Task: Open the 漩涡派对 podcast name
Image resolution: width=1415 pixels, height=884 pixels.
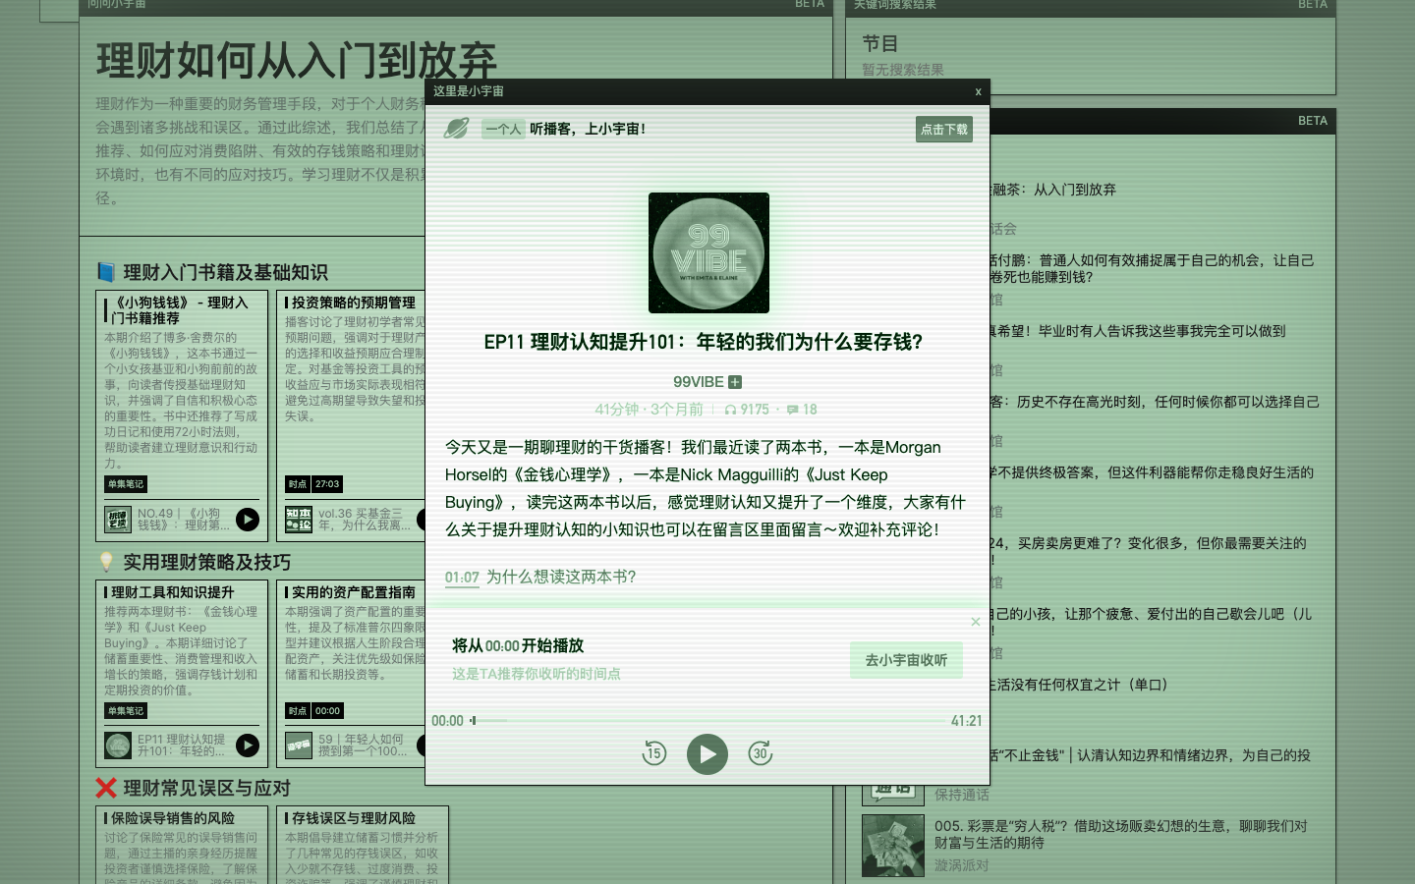Action: click(961, 865)
